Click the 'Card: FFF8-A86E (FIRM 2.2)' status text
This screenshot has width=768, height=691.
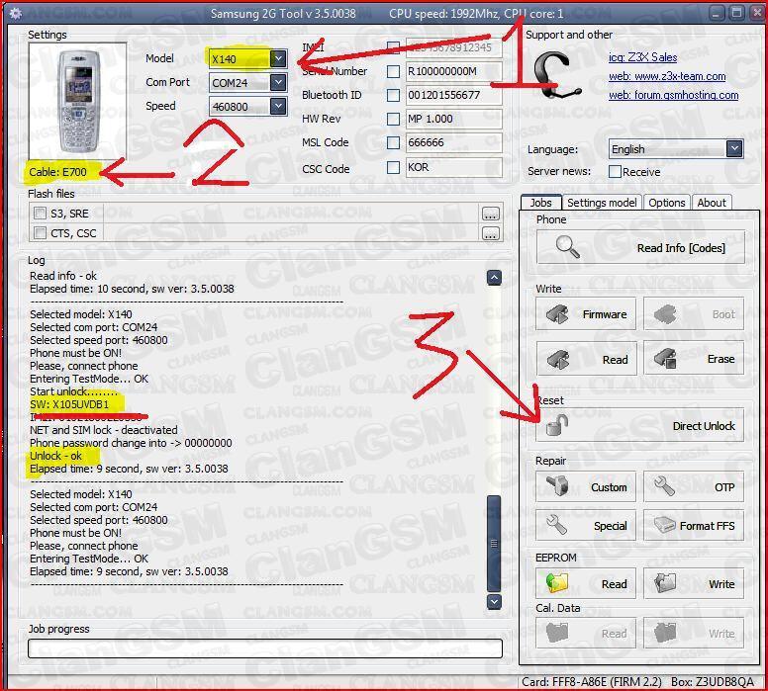(x=592, y=682)
